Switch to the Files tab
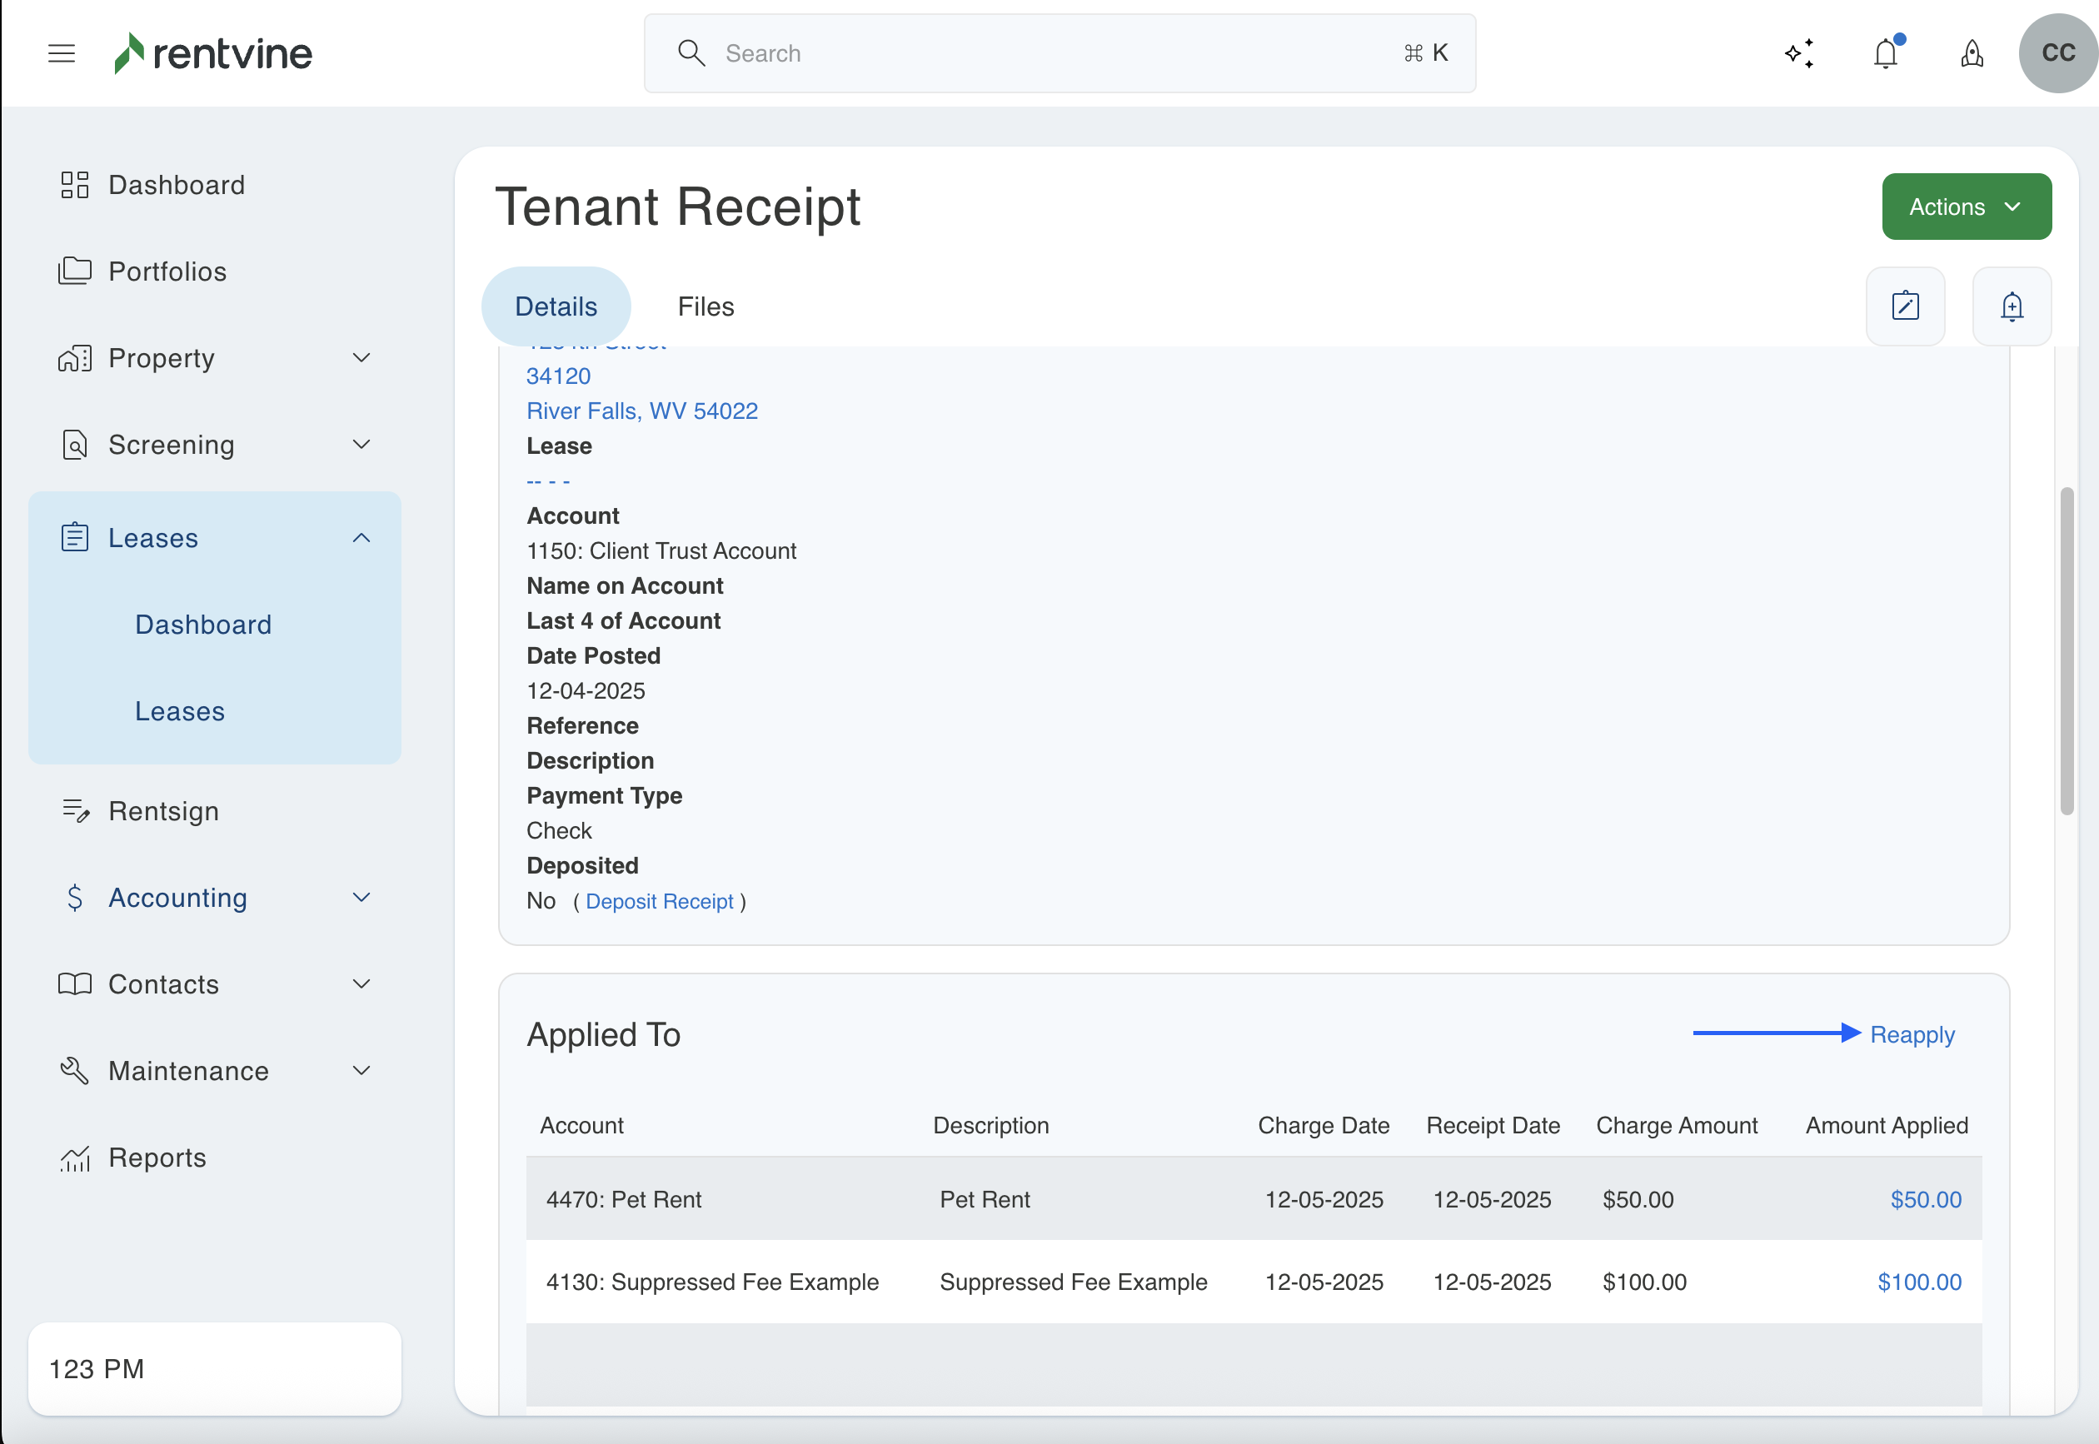Image resolution: width=2099 pixels, height=1444 pixels. tap(705, 306)
